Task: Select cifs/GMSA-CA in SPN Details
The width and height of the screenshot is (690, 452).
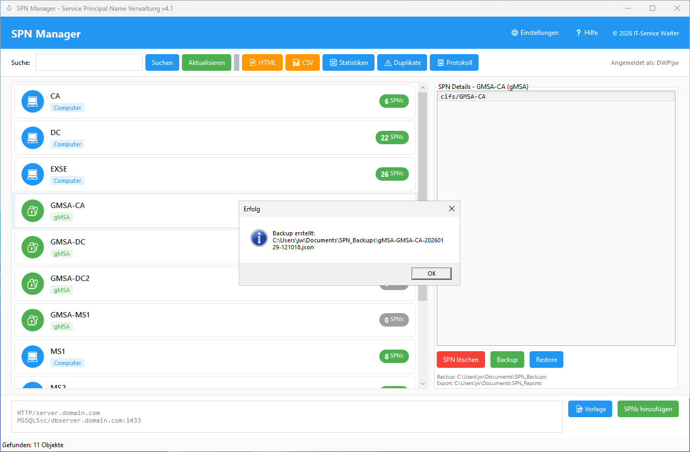Action: 555,97
